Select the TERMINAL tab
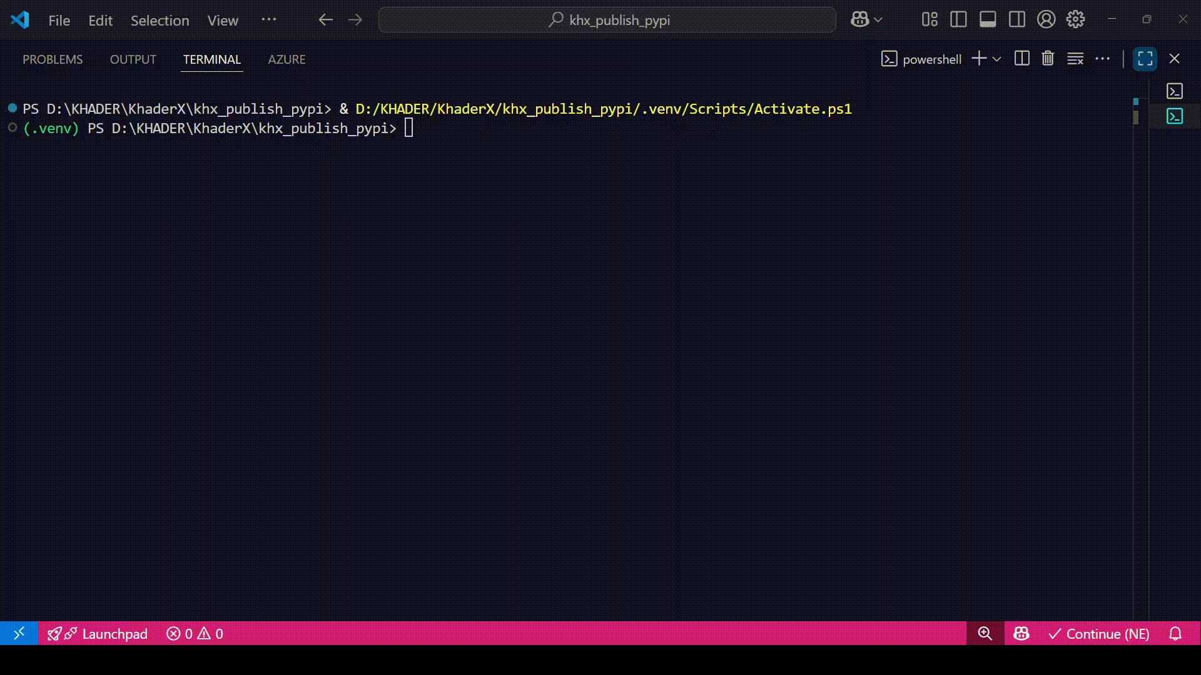The image size is (1201, 675). (x=212, y=59)
